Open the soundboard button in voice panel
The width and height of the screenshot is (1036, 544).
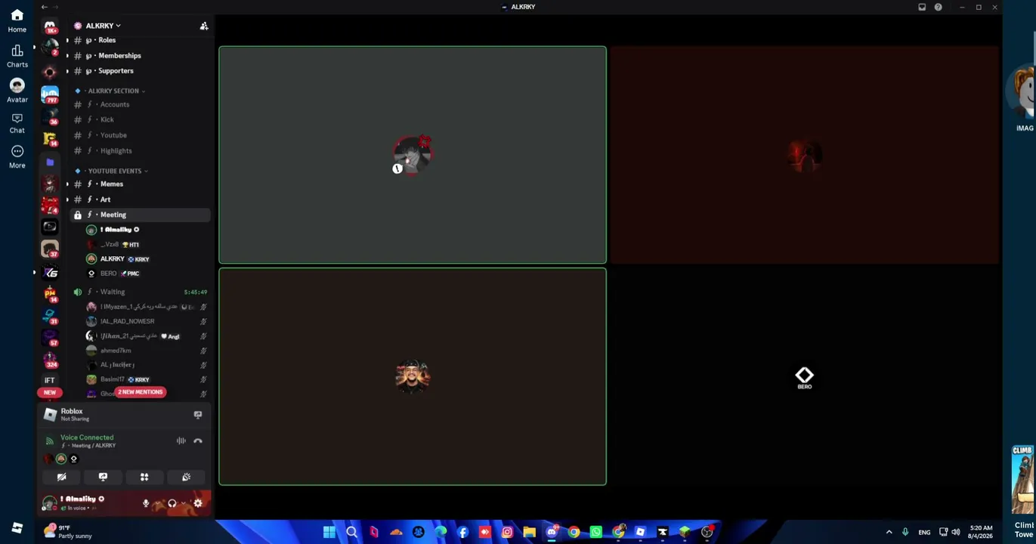[x=186, y=477]
